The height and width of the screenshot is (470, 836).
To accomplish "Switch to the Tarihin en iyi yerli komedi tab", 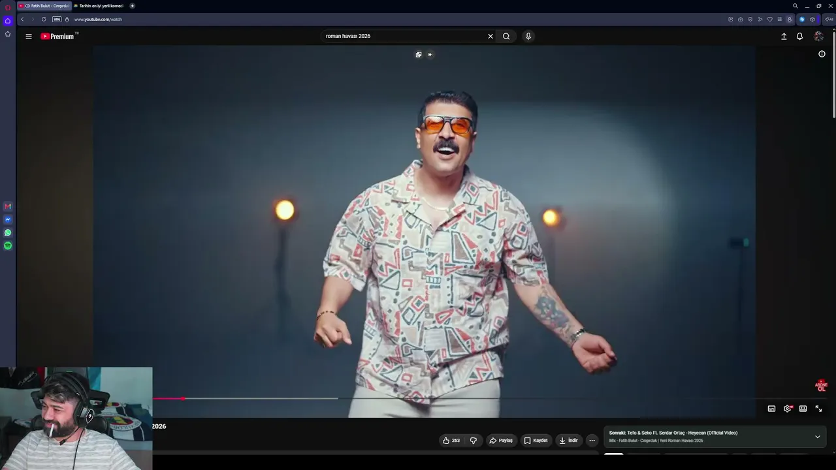I will [x=98, y=6].
